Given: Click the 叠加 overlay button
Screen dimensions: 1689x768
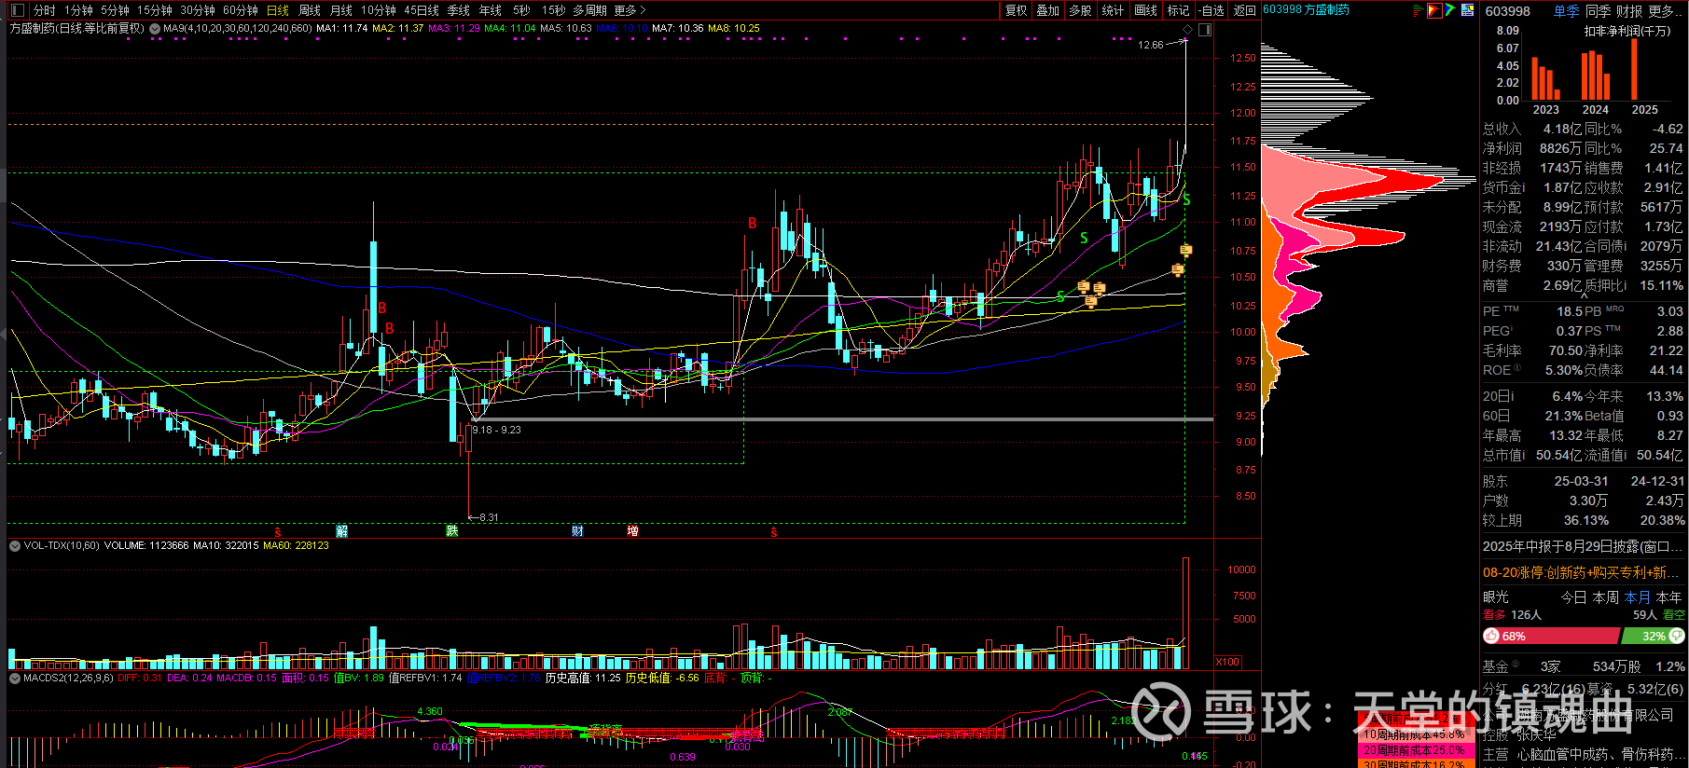Looking at the screenshot, I should tap(1048, 10).
